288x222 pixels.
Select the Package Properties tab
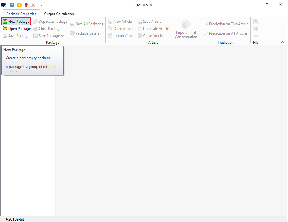click(21, 14)
